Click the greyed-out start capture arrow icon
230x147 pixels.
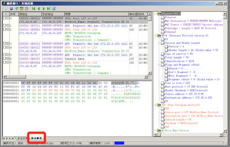pyautogui.click(x=6, y=9)
